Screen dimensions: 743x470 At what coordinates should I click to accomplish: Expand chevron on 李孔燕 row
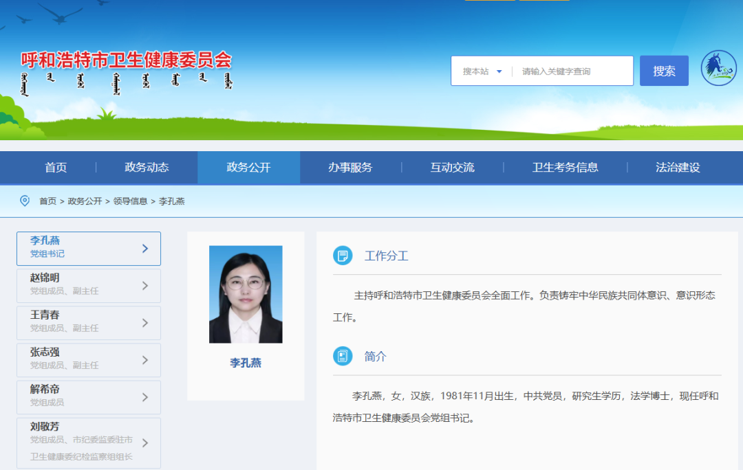(x=145, y=249)
